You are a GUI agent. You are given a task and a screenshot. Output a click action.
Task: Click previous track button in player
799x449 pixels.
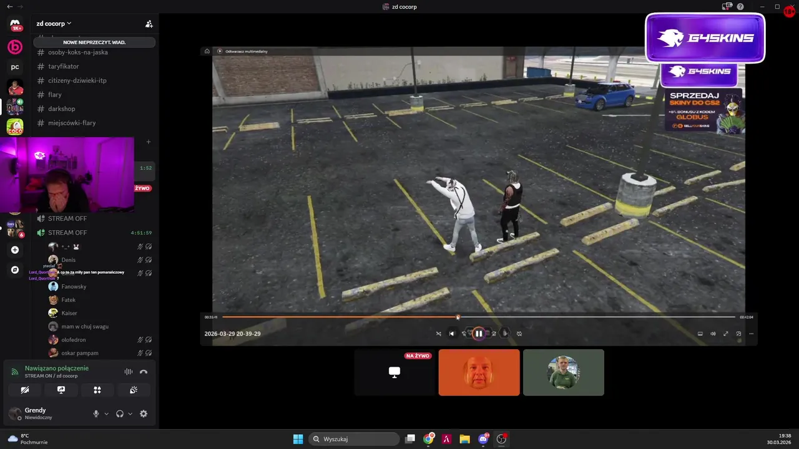click(452, 334)
